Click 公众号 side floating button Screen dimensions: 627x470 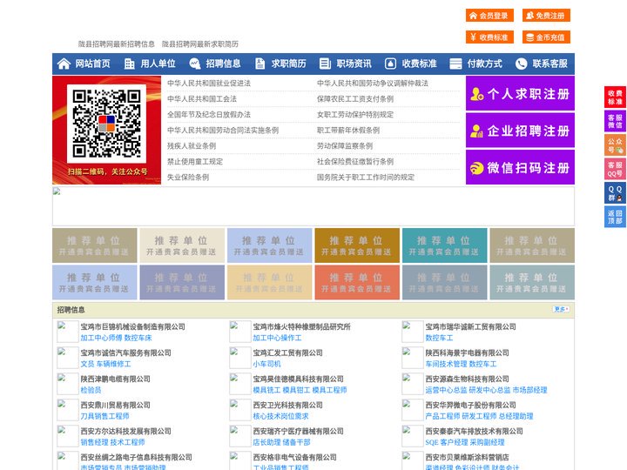615,145
